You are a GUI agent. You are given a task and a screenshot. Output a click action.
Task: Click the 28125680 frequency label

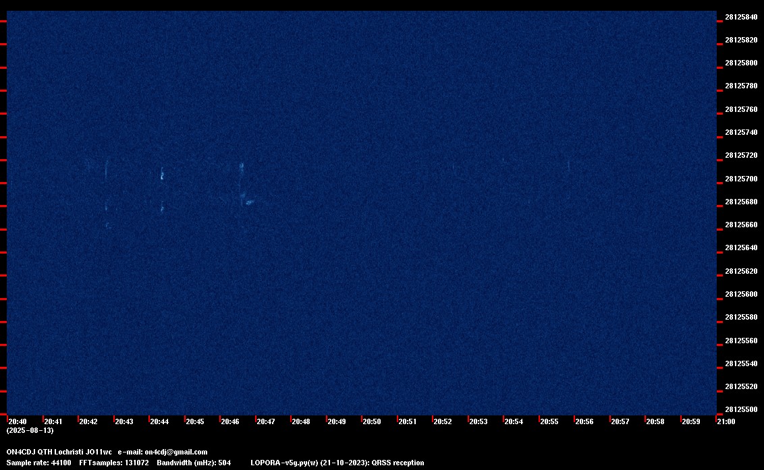point(741,202)
